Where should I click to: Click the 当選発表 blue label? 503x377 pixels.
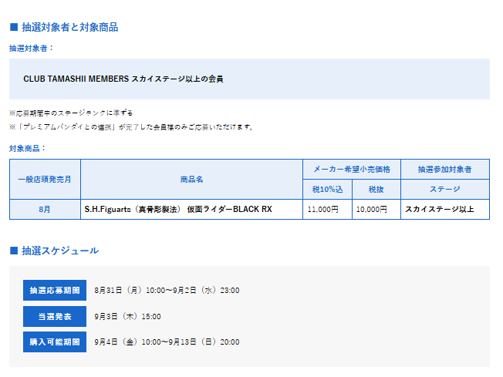(55, 316)
